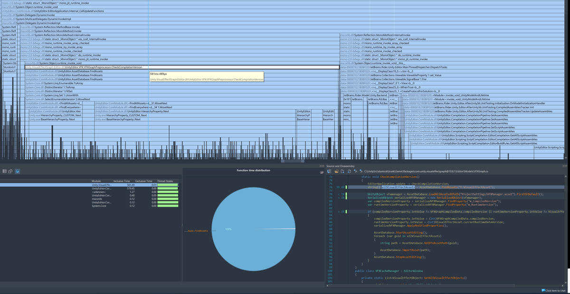Click the chat bubble icon in status bar
The height and width of the screenshot is (294, 570).
tap(543, 291)
